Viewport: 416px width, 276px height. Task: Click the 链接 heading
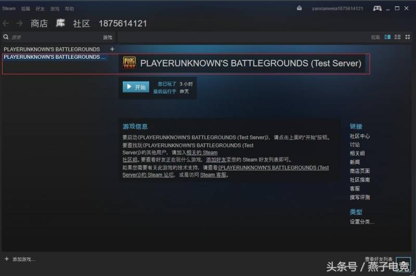356,126
